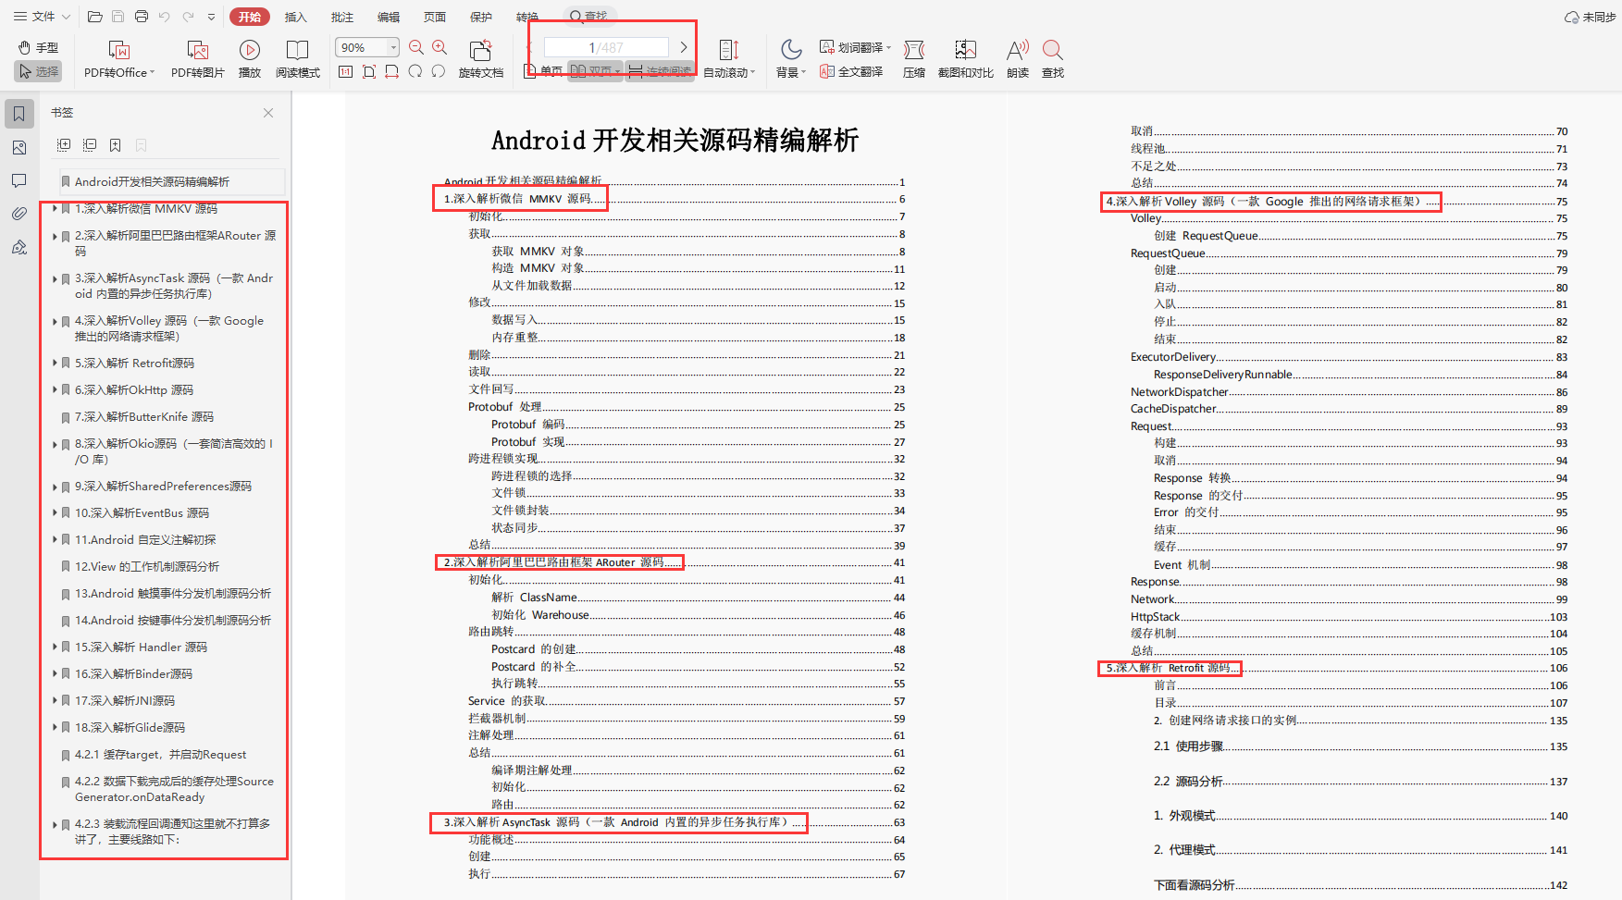The width and height of the screenshot is (1622, 900).
Task: Click the fit page icon
Action: coord(368,71)
